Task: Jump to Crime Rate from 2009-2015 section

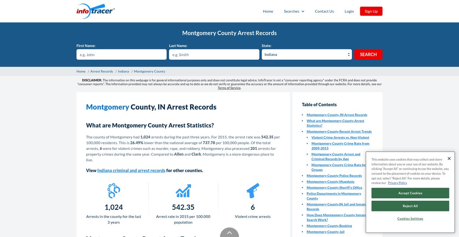Action: (340, 146)
